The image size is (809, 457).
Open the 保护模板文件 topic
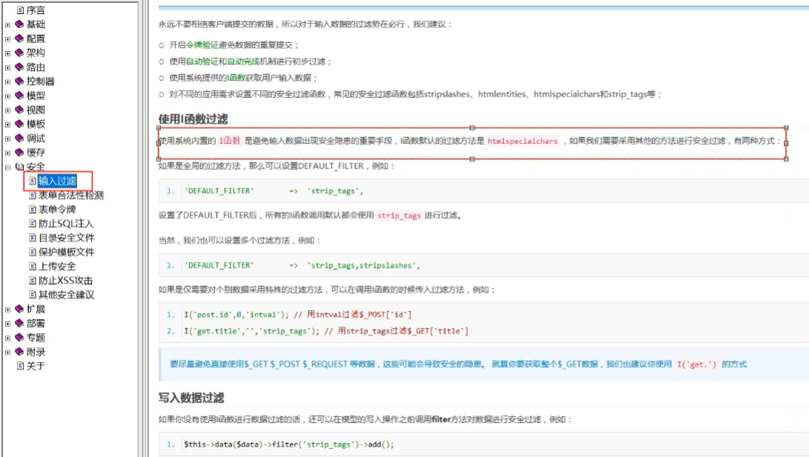[67, 252]
